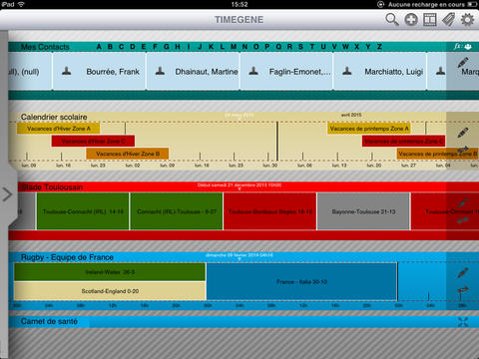This screenshot has height=359, width=479.
Task: Edit Mes Contacts with pencil icon
Action: pos(463,62)
